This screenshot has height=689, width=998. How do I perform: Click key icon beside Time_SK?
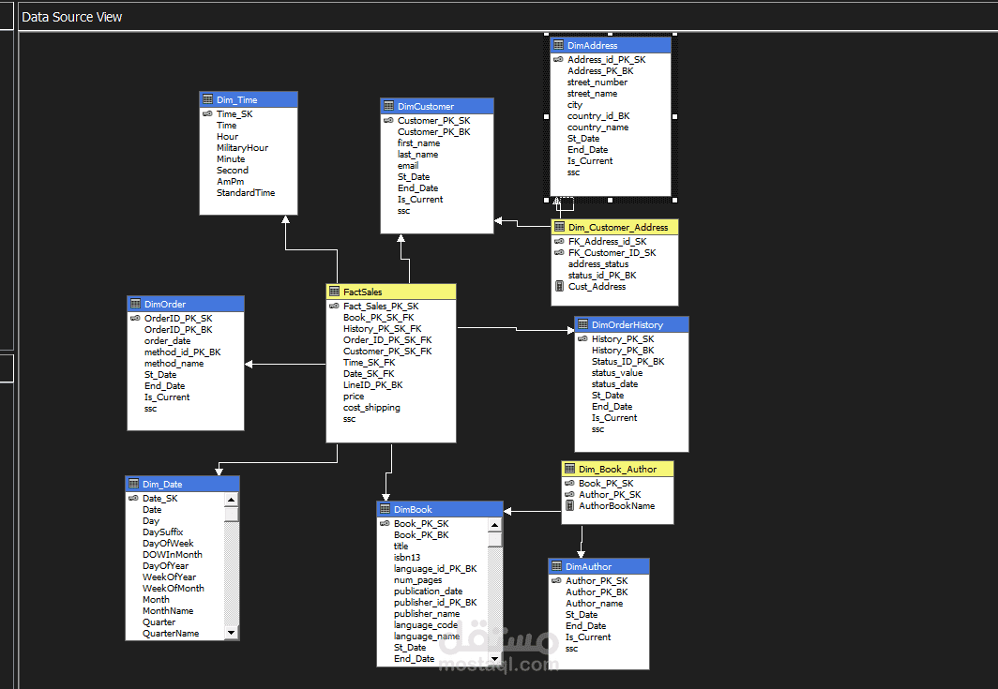point(207,113)
